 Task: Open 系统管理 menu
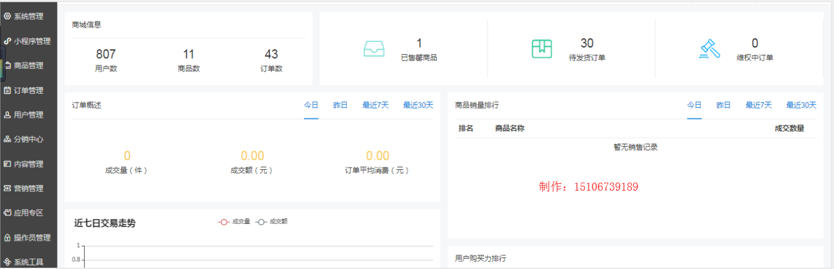pyautogui.click(x=28, y=16)
